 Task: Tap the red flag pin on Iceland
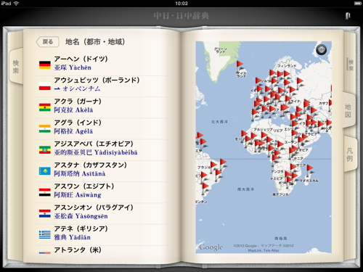click(x=240, y=67)
